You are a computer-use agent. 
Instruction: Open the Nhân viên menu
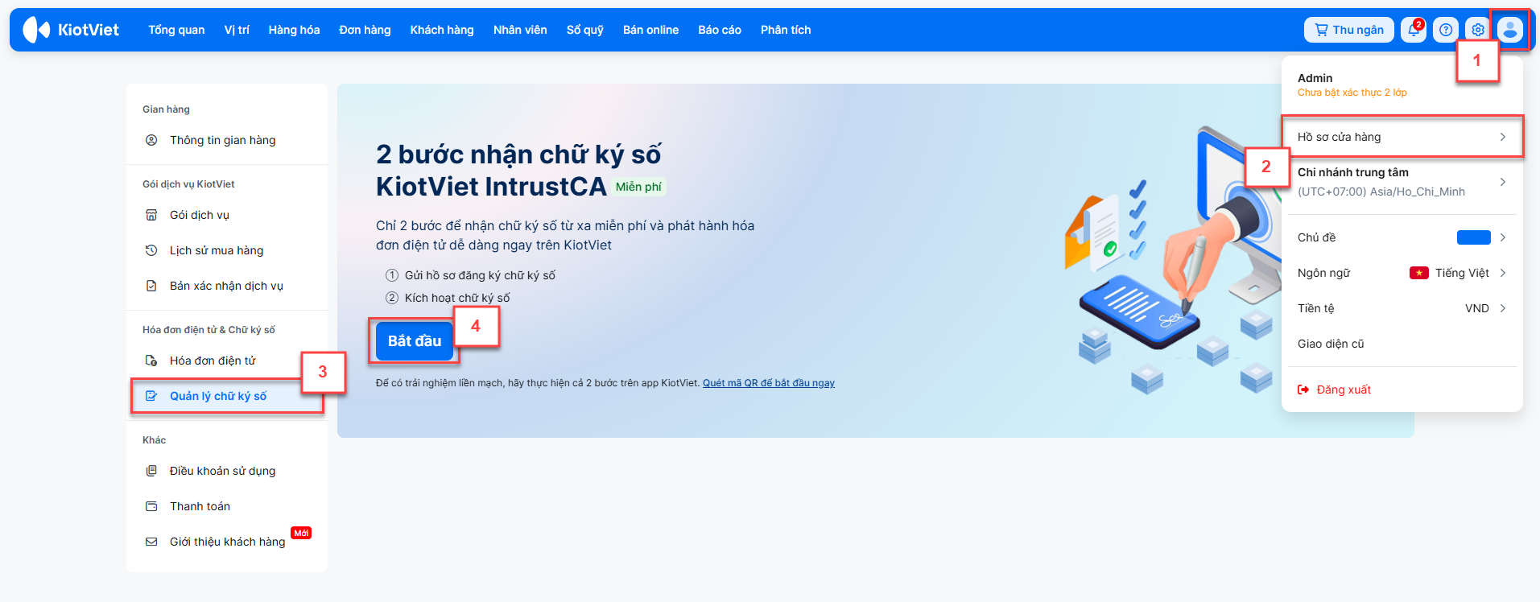coord(520,30)
